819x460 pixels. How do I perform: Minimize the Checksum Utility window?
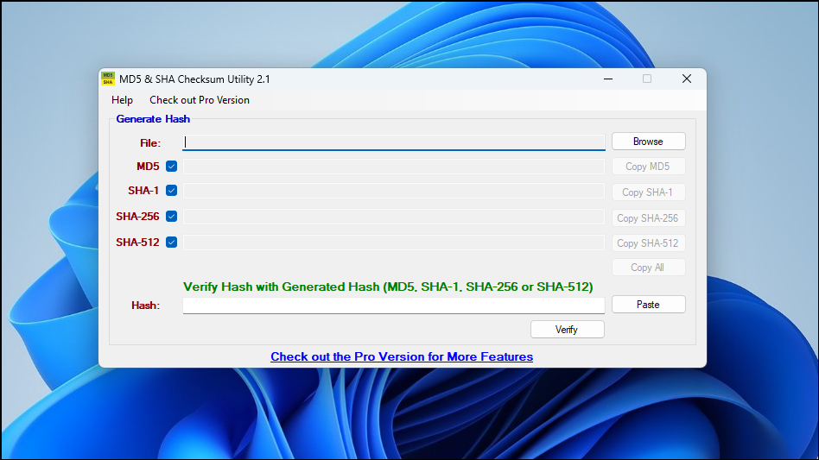coord(608,79)
